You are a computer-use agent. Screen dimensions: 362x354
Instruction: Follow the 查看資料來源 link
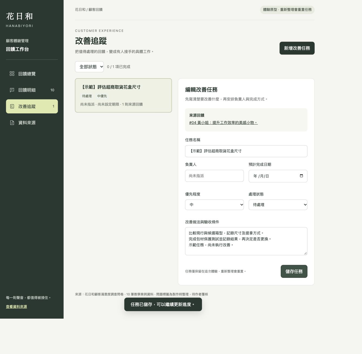[x=16, y=306]
